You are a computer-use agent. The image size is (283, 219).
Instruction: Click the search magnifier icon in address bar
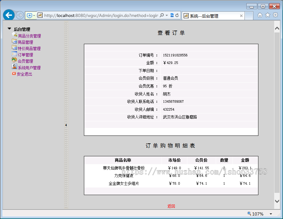pyautogui.click(x=161, y=15)
